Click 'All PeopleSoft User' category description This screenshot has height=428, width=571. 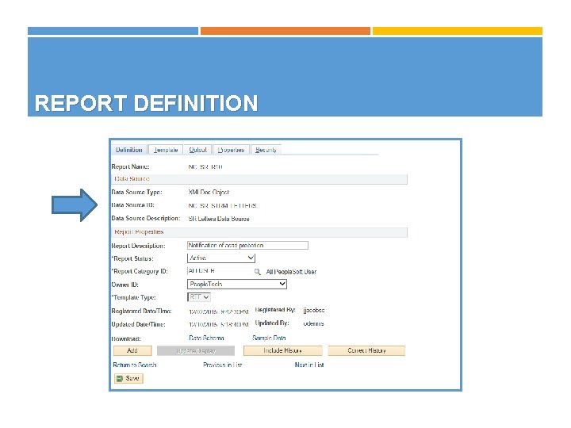(x=291, y=272)
